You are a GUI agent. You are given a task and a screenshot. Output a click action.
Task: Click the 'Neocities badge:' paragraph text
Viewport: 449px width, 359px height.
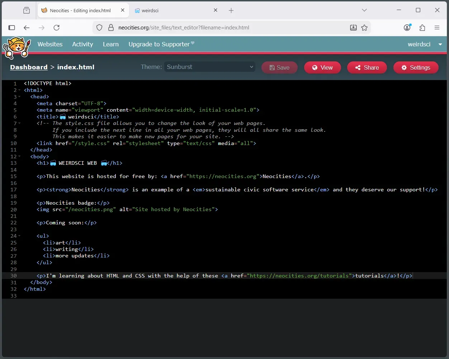click(71, 203)
